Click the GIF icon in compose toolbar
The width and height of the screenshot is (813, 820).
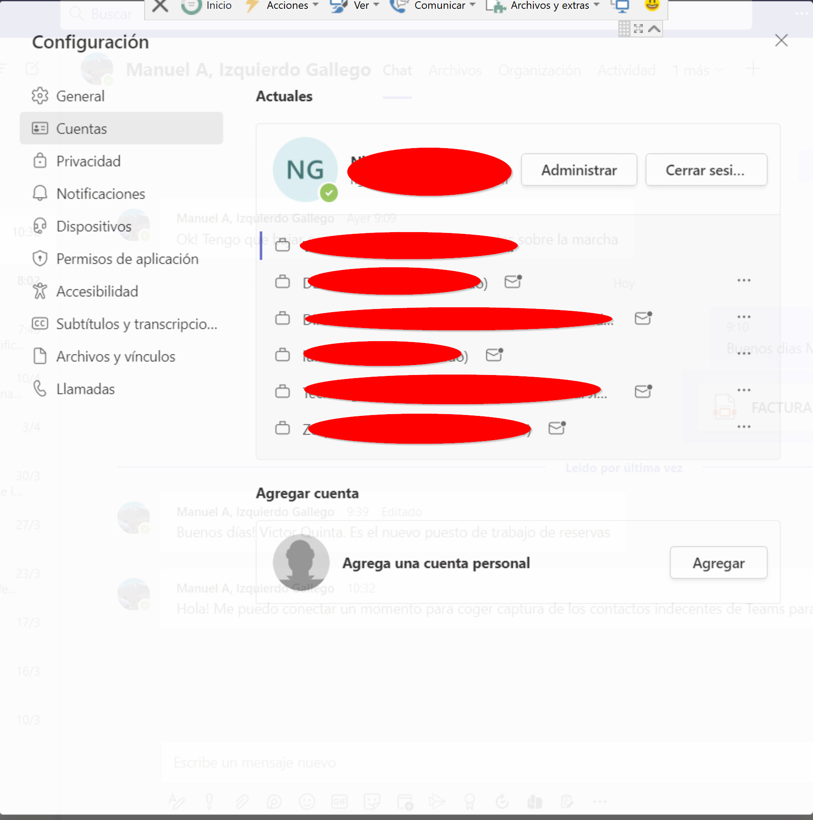[339, 802]
